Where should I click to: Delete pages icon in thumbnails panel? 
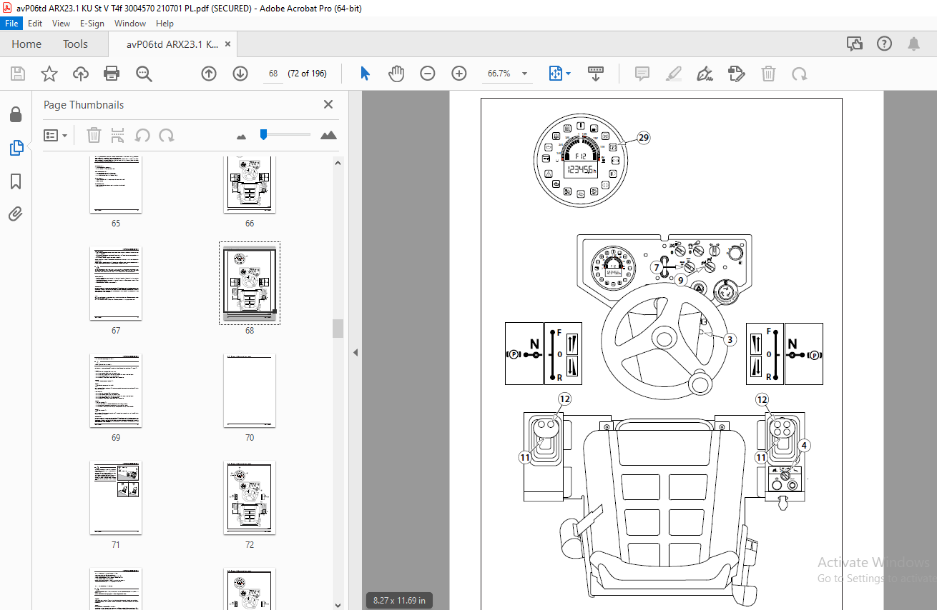coord(94,135)
